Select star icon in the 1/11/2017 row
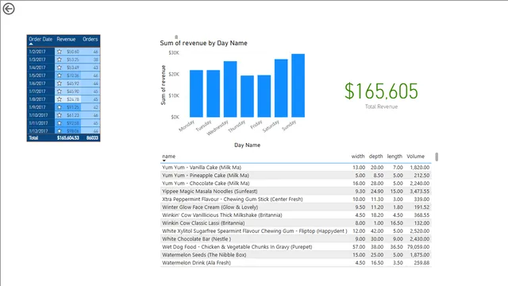508x286 pixels. click(60, 123)
